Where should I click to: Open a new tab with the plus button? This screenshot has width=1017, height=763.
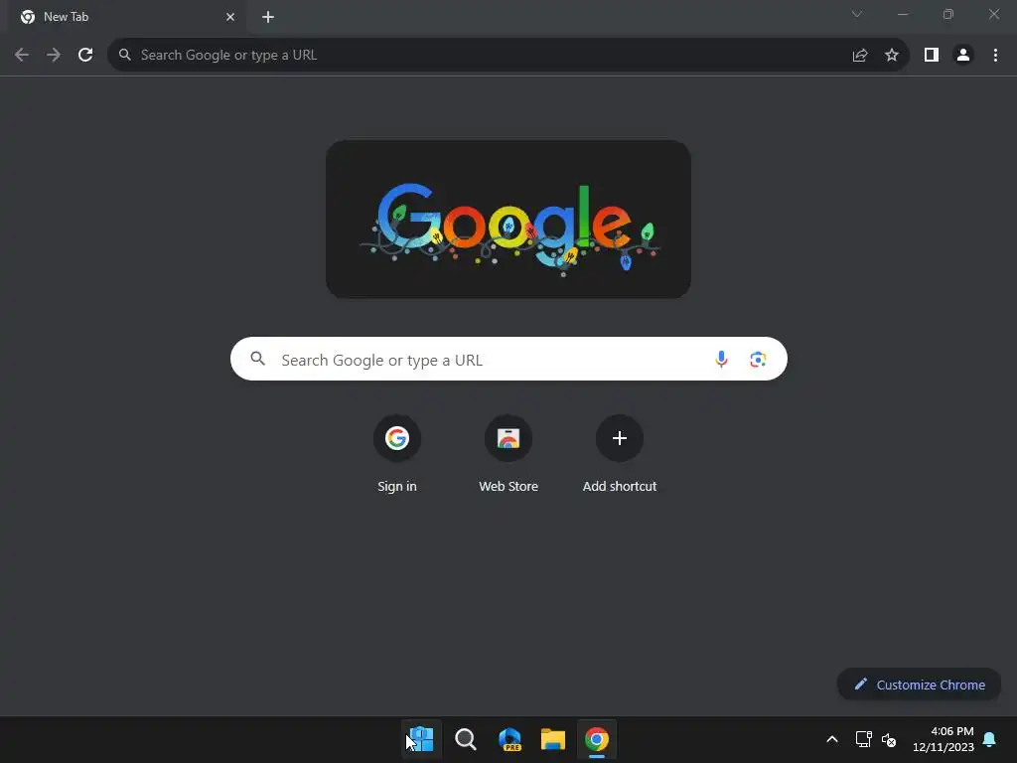coord(268,17)
